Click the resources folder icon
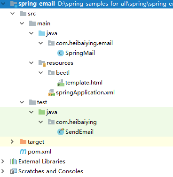The height and width of the screenshot is (177, 173). [42, 63]
